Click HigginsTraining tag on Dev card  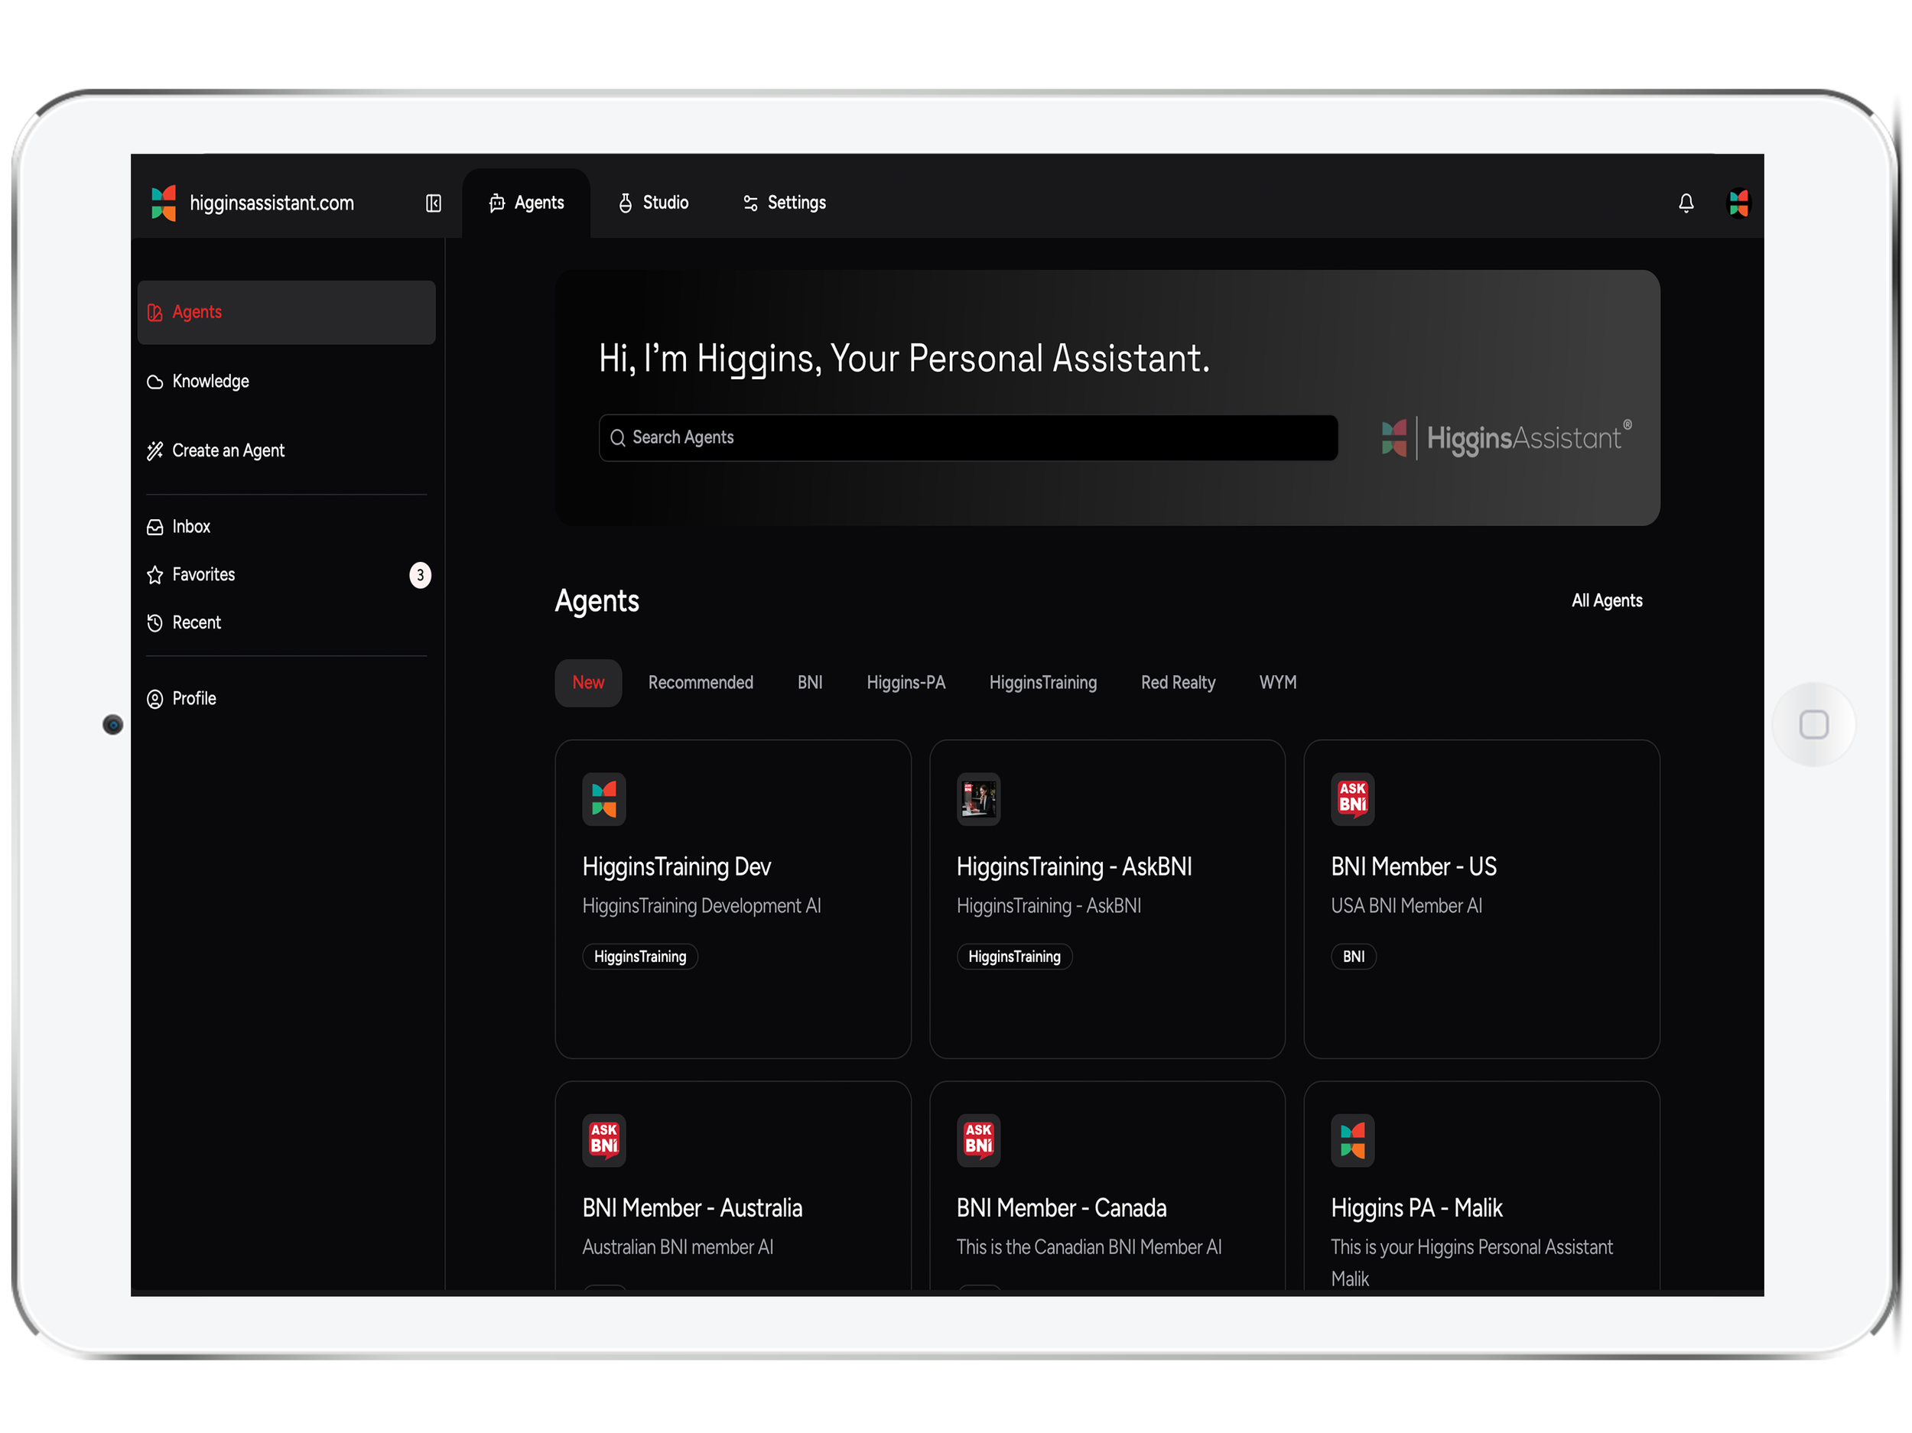639,957
